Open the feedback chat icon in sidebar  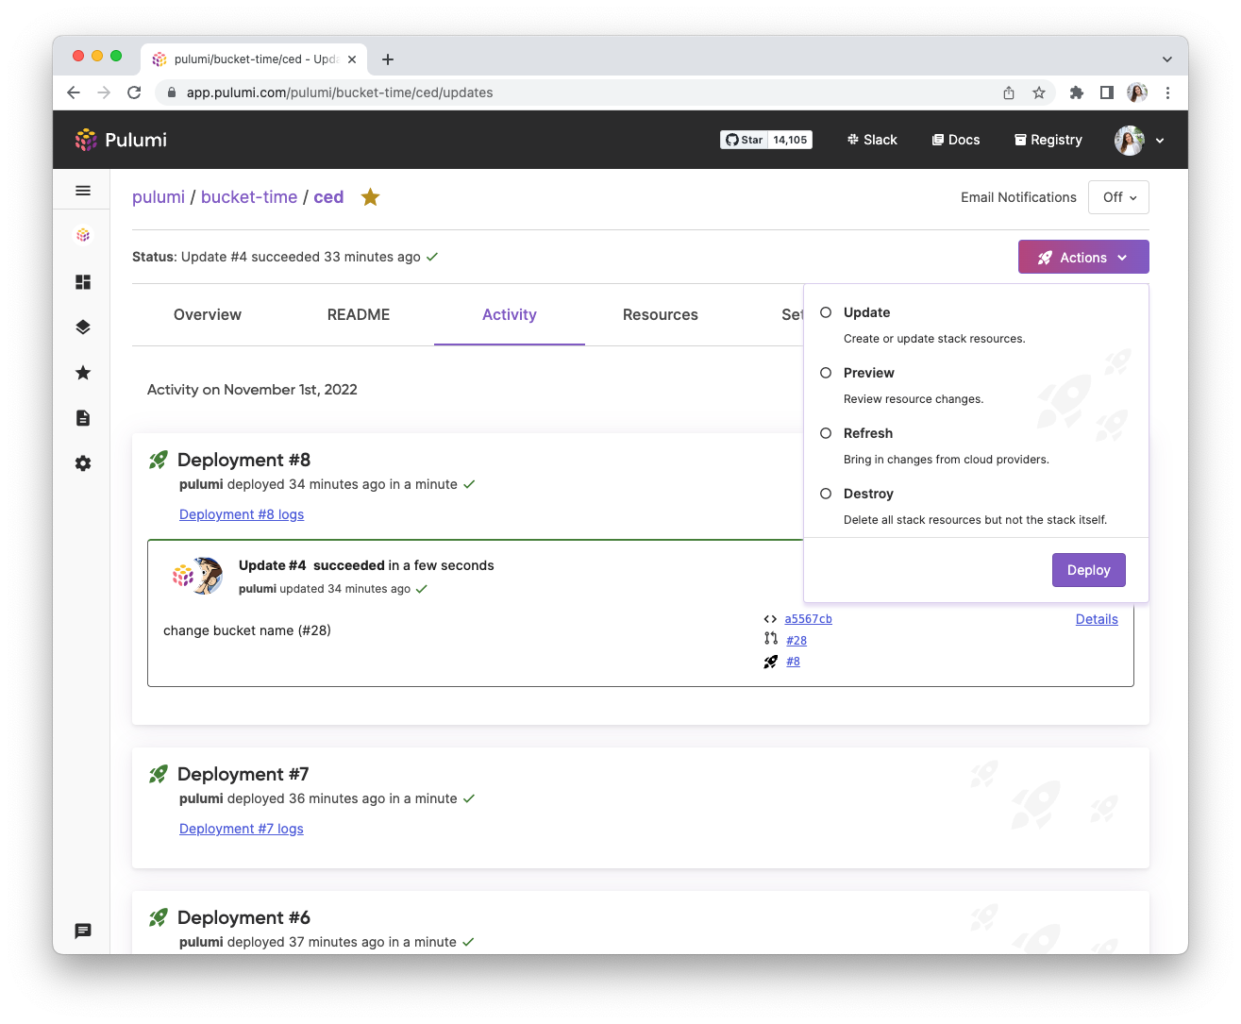pyautogui.click(x=83, y=931)
